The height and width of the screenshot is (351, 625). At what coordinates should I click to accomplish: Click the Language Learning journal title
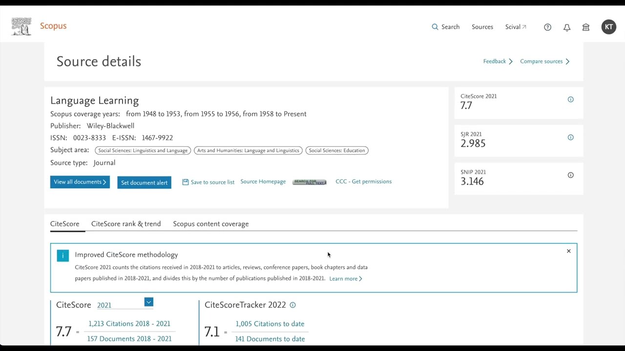[95, 100]
